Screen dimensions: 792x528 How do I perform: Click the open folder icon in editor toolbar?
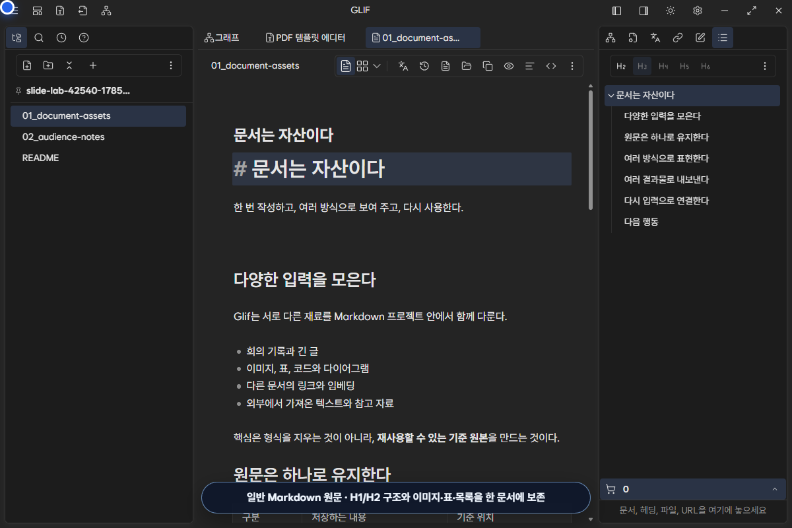(467, 66)
